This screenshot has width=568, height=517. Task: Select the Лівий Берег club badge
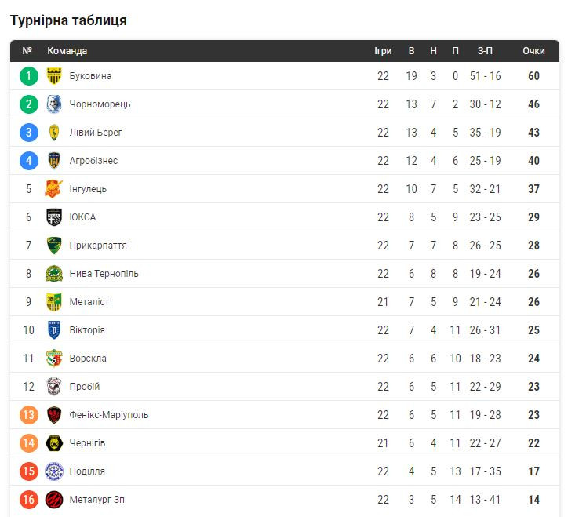point(54,133)
